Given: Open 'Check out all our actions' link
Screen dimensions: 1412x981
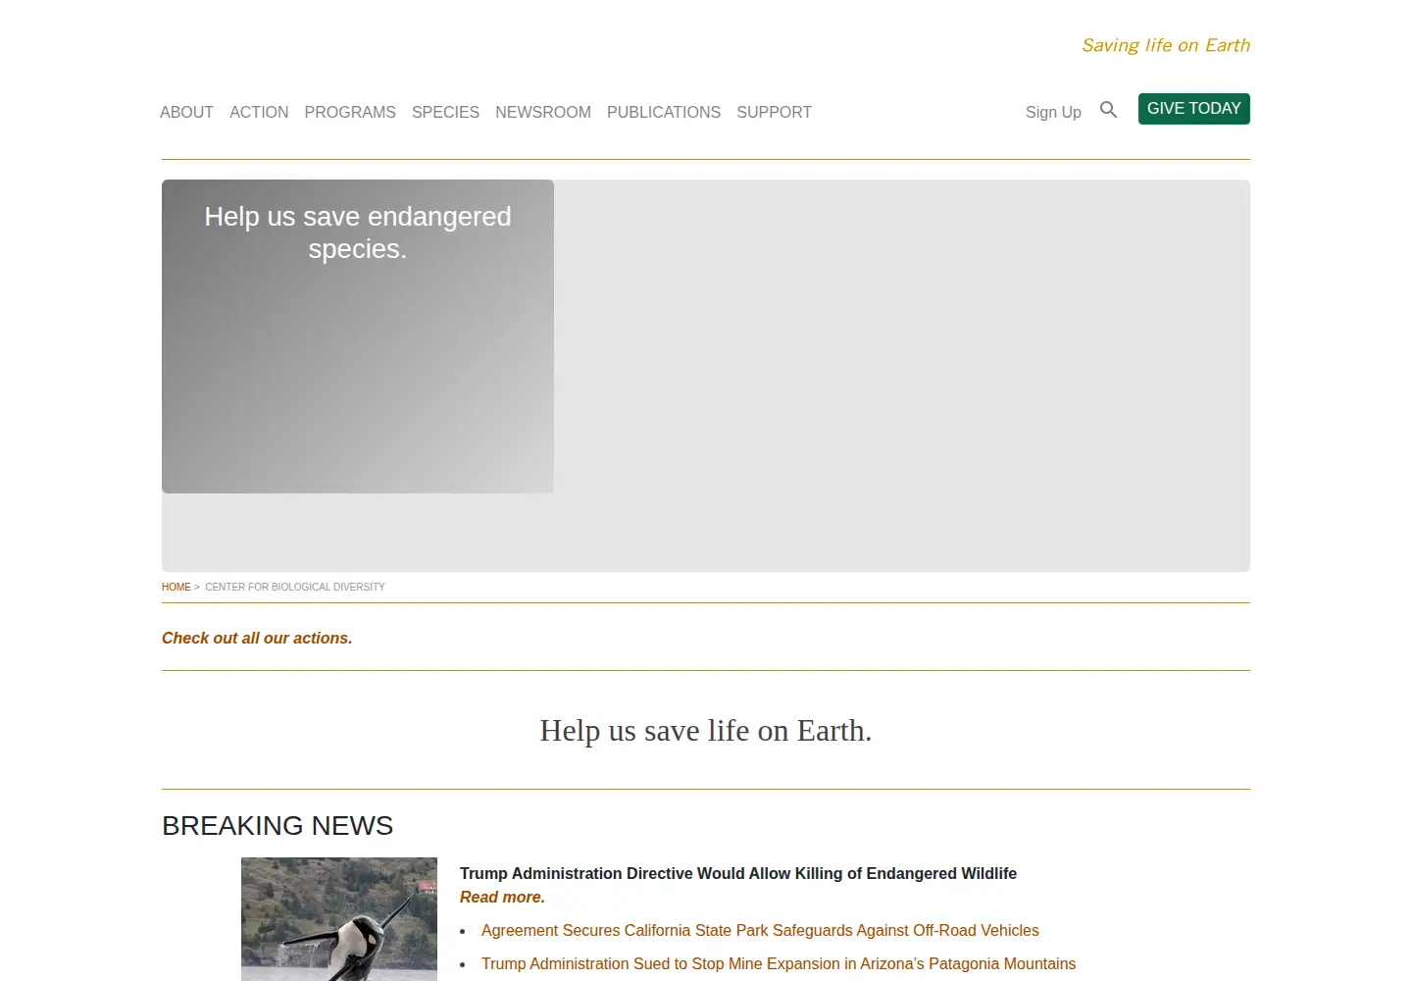Looking at the screenshot, I should [x=257, y=638].
